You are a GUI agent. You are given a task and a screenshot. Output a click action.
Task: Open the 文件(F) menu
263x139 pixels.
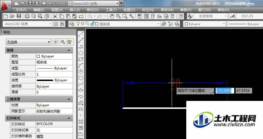tap(21, 10)
